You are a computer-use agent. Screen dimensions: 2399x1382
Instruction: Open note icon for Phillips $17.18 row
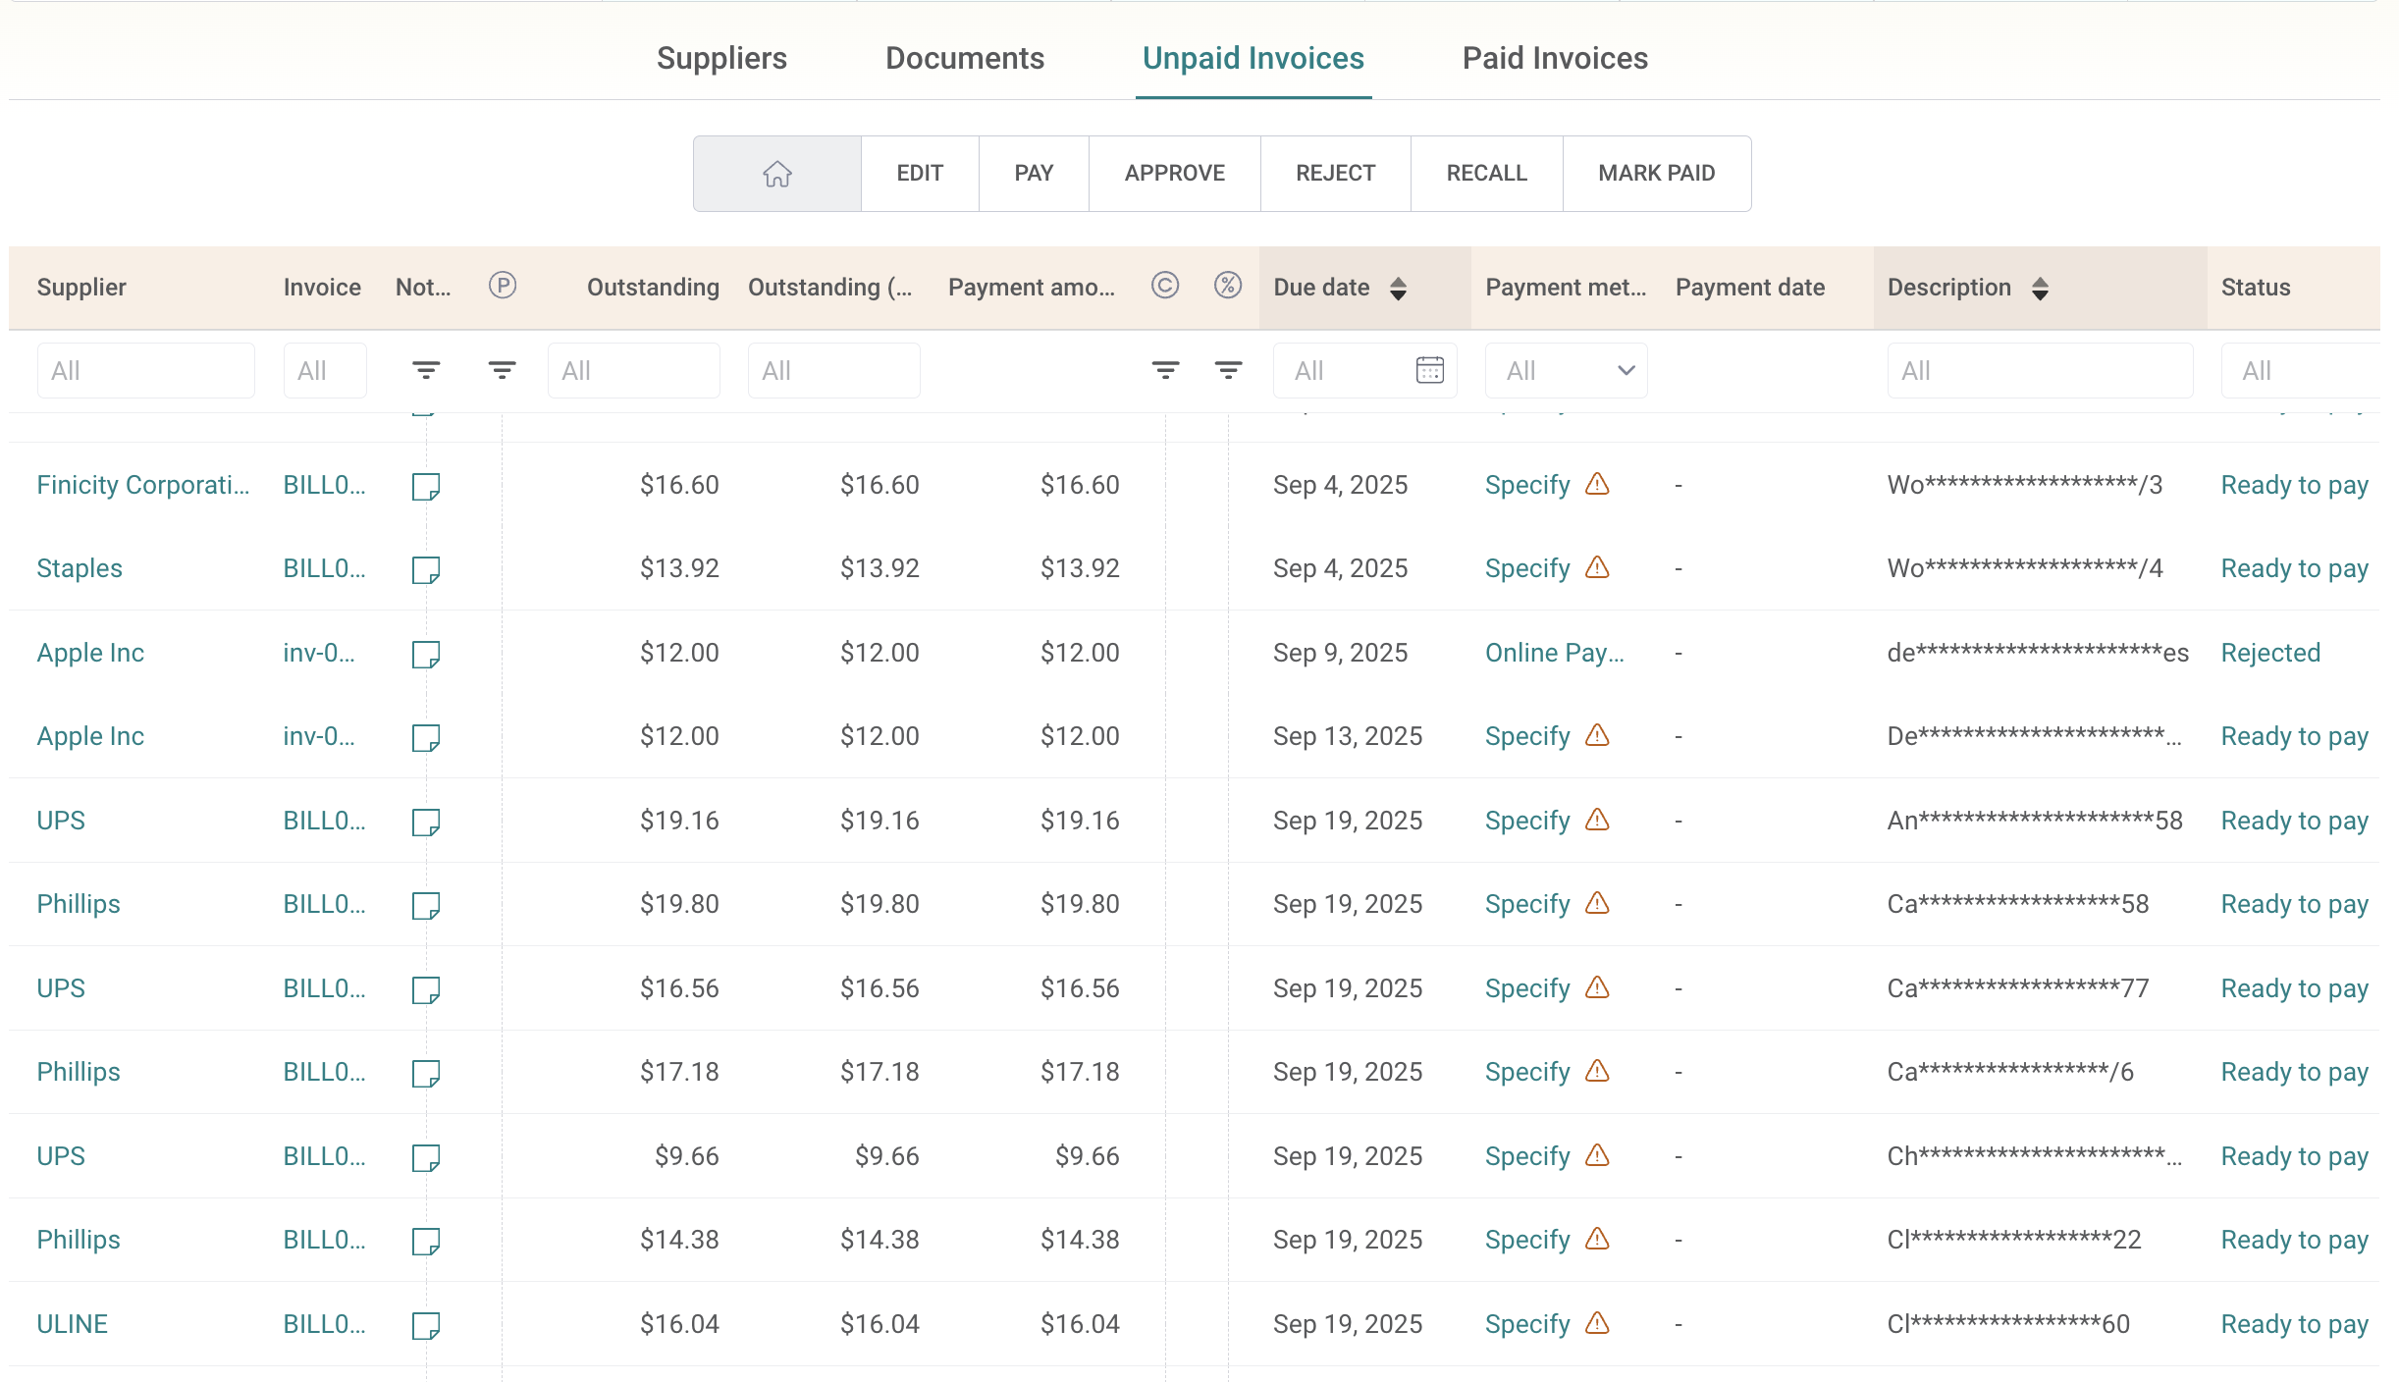pos(426,1073)
